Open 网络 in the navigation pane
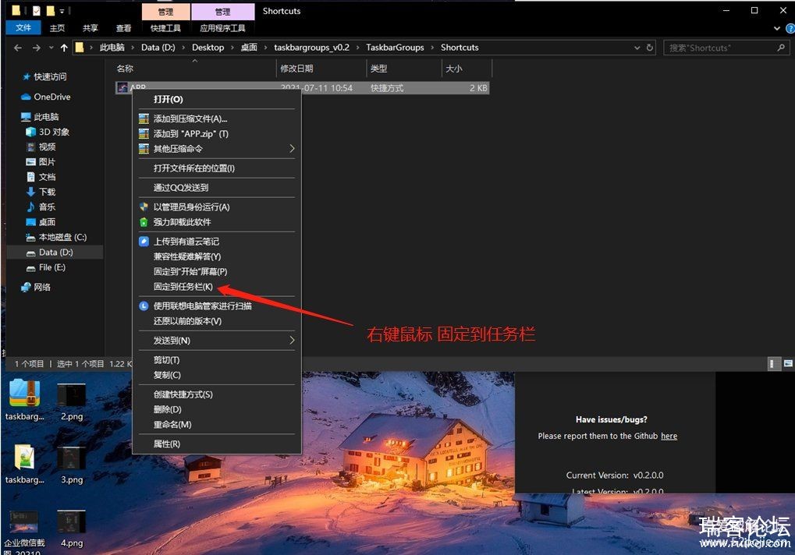Image resolution: width=795 pixels, height=555 pixels. click(x=35, y=287)
